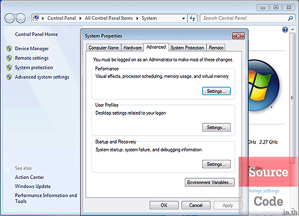Click the shield icon beside Device Manager
This screenshot has width=299, height=216.
point(9,48)
